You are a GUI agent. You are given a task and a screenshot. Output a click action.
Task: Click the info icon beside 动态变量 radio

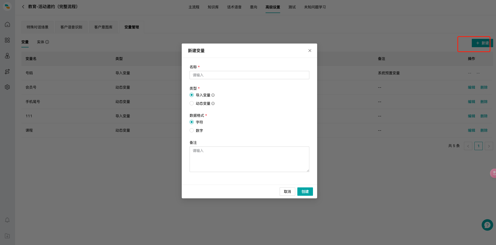point(213,103)
